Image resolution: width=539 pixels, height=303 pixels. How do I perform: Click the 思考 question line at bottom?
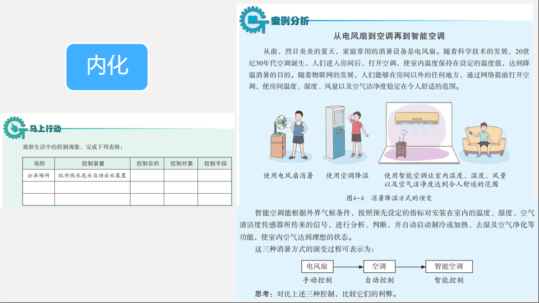click(x=325, y=293)
